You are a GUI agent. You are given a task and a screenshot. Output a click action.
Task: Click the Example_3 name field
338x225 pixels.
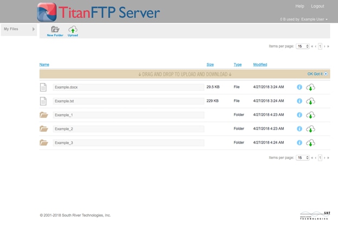128,143
